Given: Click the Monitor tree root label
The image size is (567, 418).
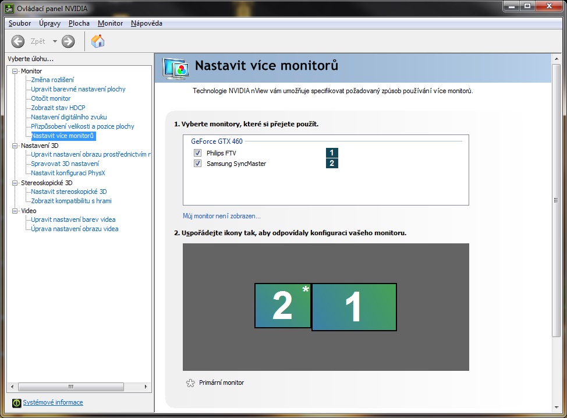Looking at the screenshot, I should click(x=31, y=71).
